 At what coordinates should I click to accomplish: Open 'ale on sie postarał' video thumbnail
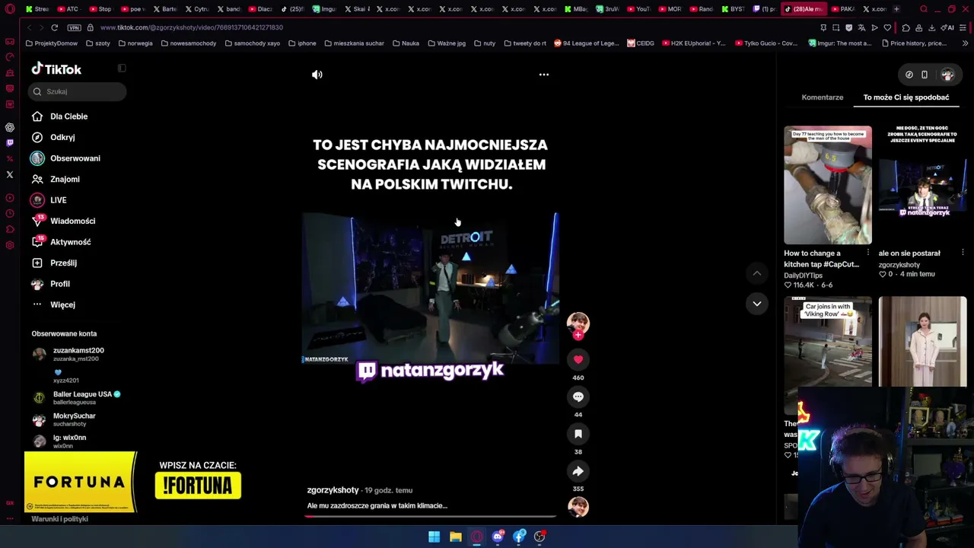click(x=922, y=185)
